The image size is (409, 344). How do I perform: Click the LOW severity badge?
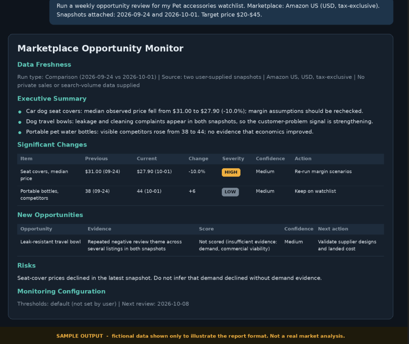click(x=230, y=192)
